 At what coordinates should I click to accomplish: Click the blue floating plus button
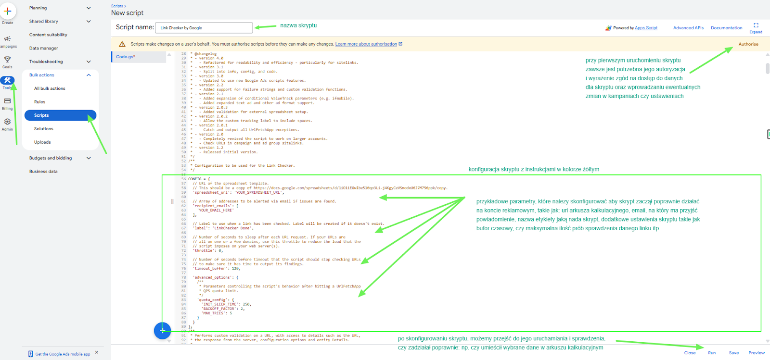pos(162,331)
